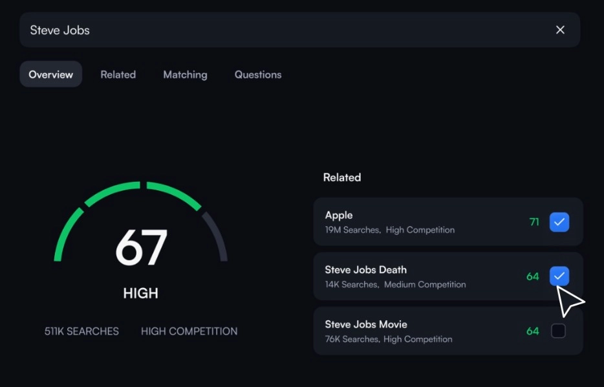Select the Matching tab
This screenshot has height=387, width=604.
pos(185,74)
